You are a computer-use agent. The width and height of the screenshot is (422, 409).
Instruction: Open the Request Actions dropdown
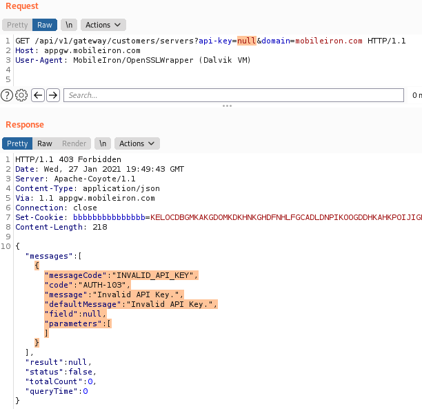click(x=103, y=25)
